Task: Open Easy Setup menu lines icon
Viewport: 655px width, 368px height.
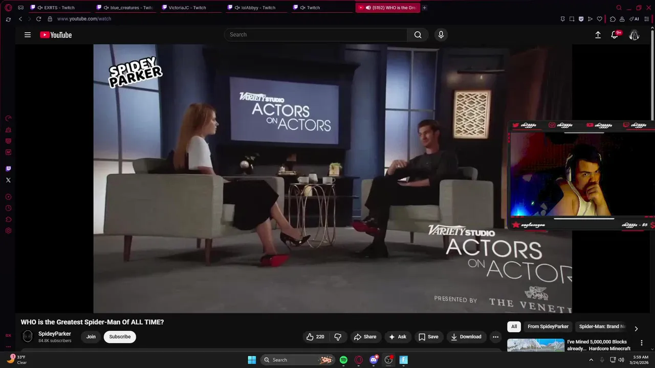Action: coord(646,19)
